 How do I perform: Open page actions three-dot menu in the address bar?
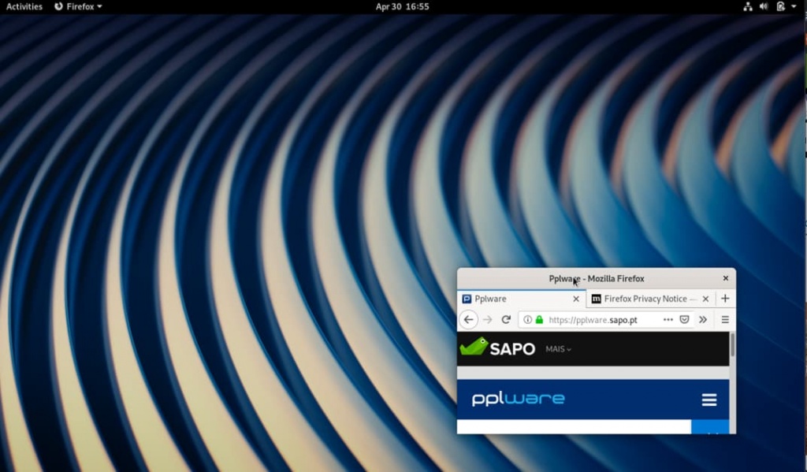668,320
